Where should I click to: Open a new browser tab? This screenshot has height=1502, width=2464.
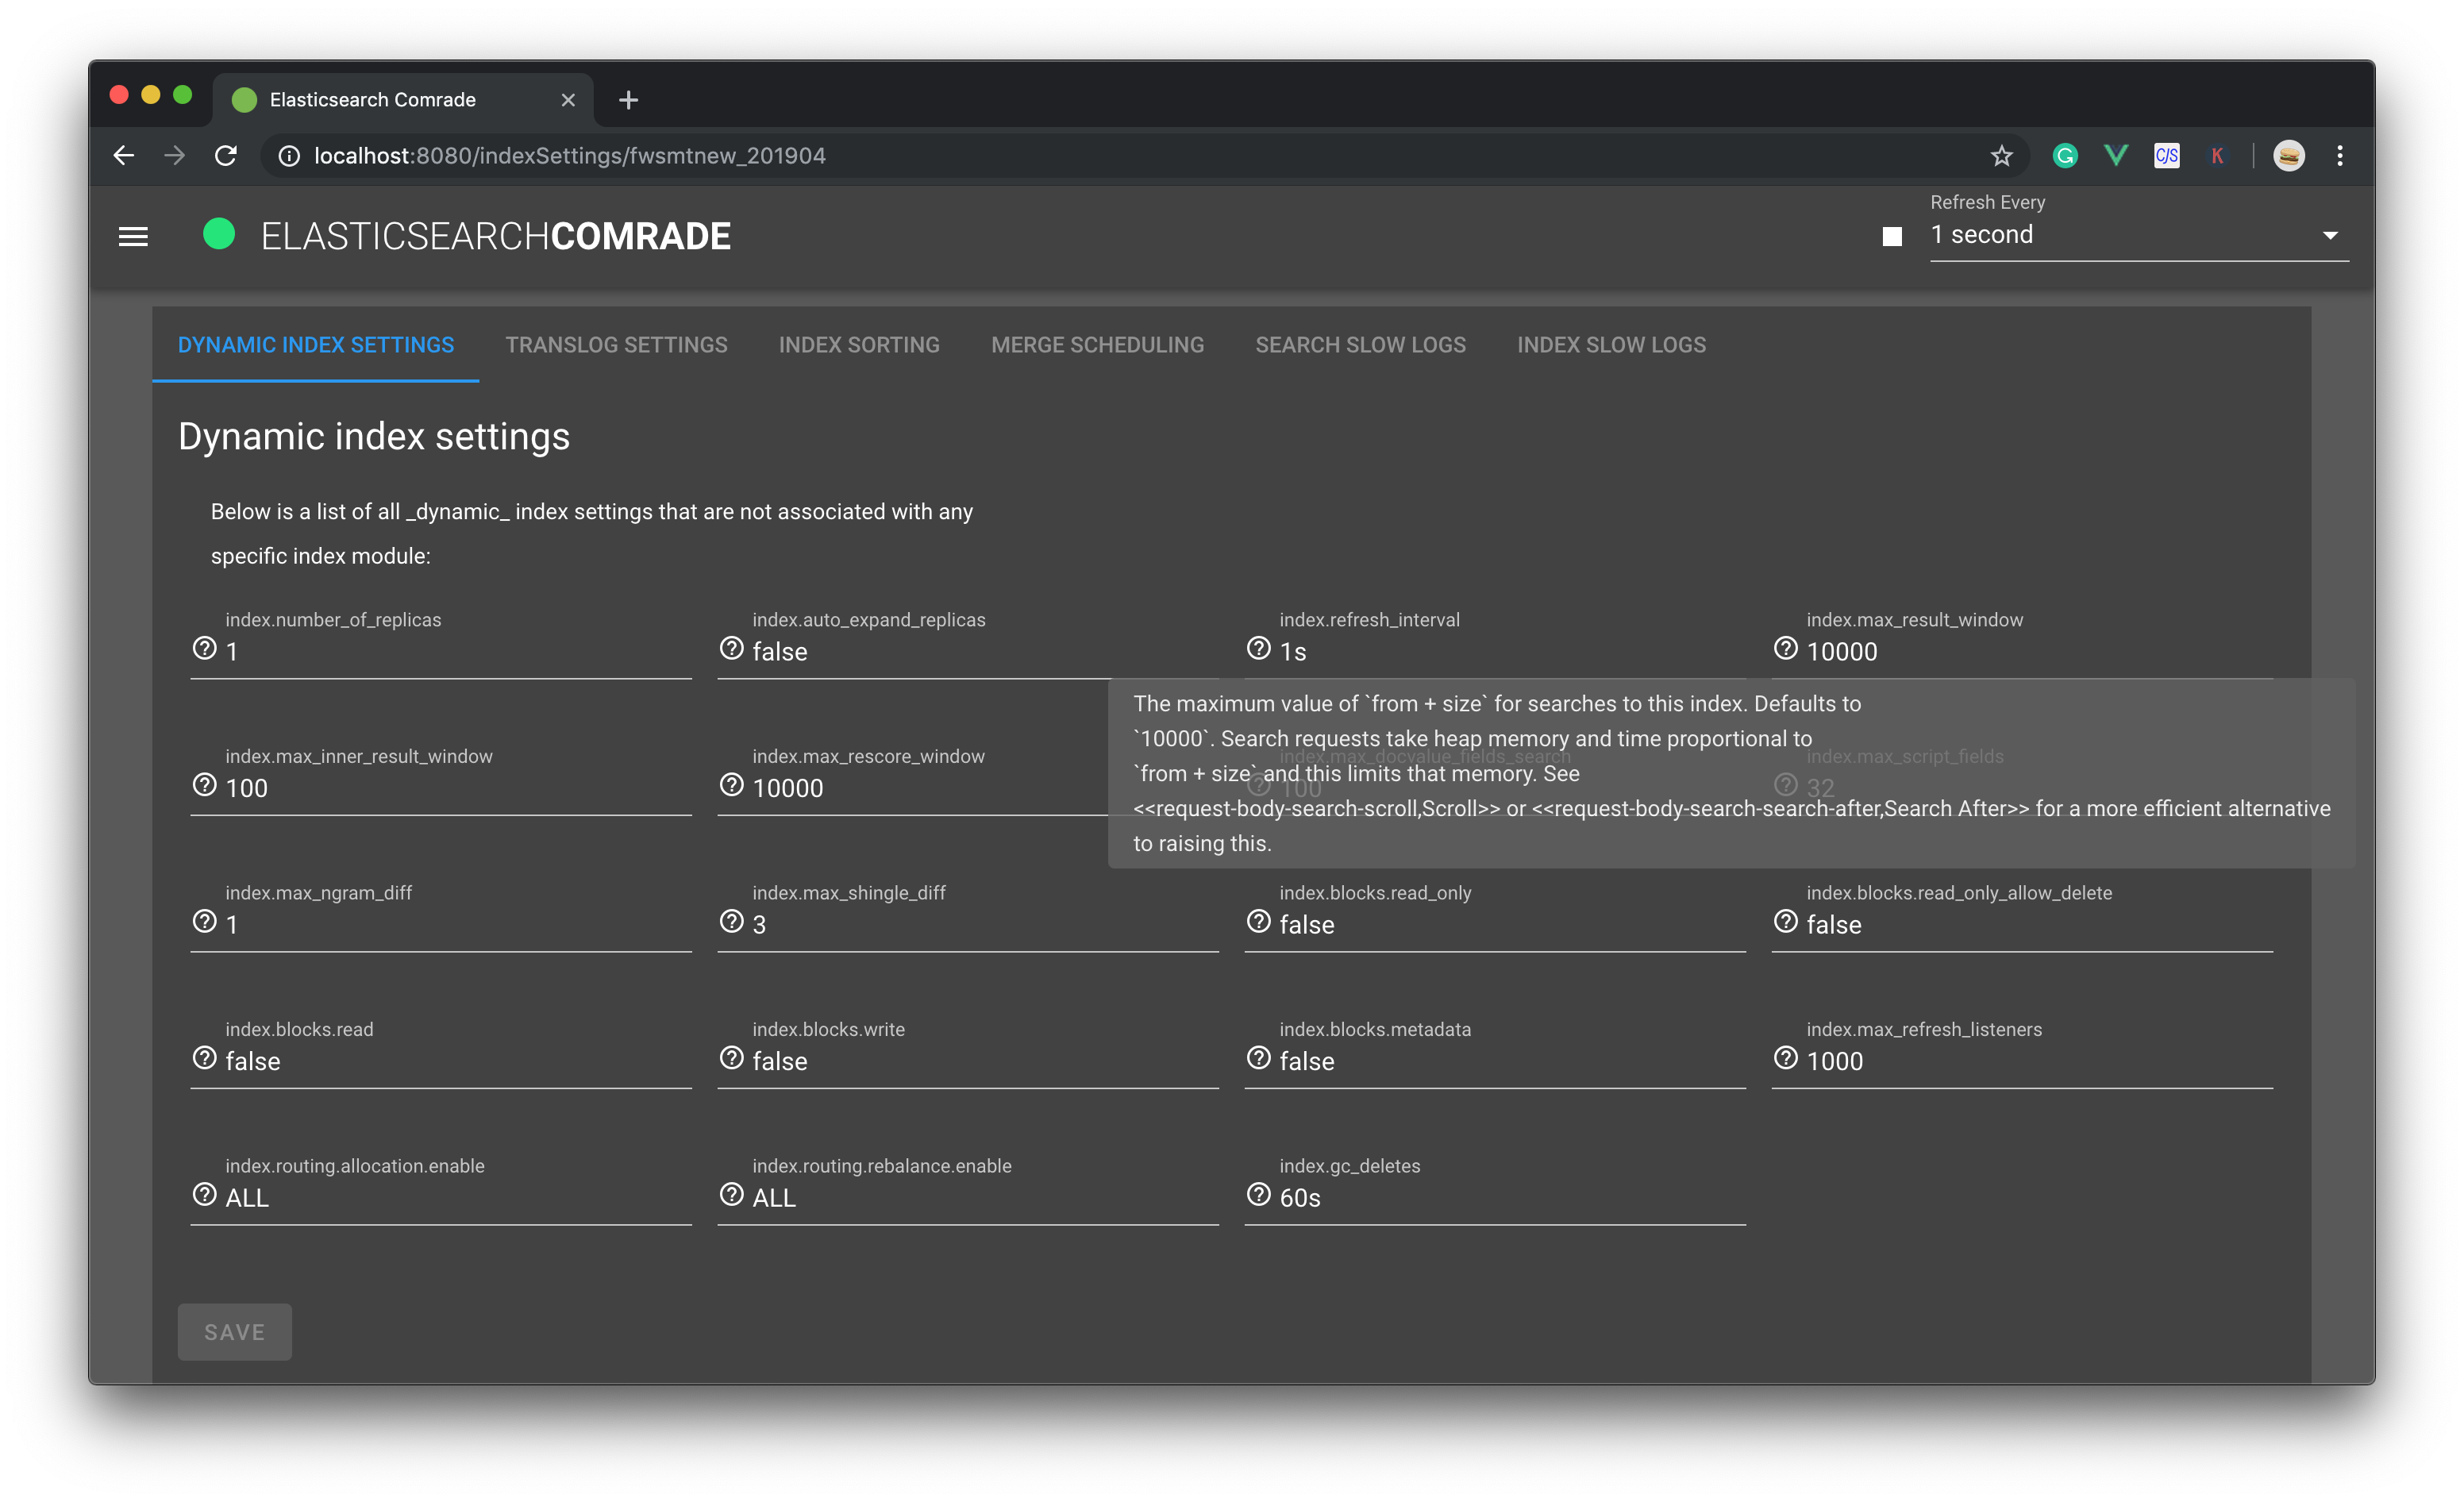(628, 100)
